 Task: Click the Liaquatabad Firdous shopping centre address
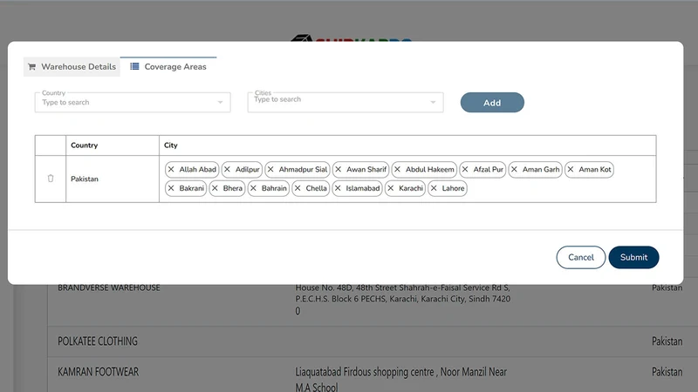coord(401,379)
